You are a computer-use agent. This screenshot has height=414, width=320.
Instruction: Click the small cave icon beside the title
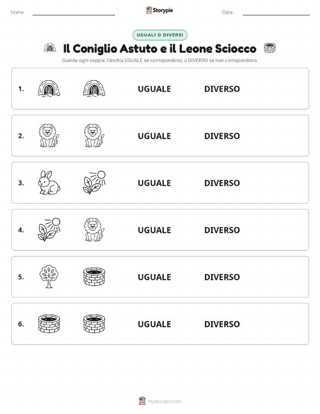50,48
